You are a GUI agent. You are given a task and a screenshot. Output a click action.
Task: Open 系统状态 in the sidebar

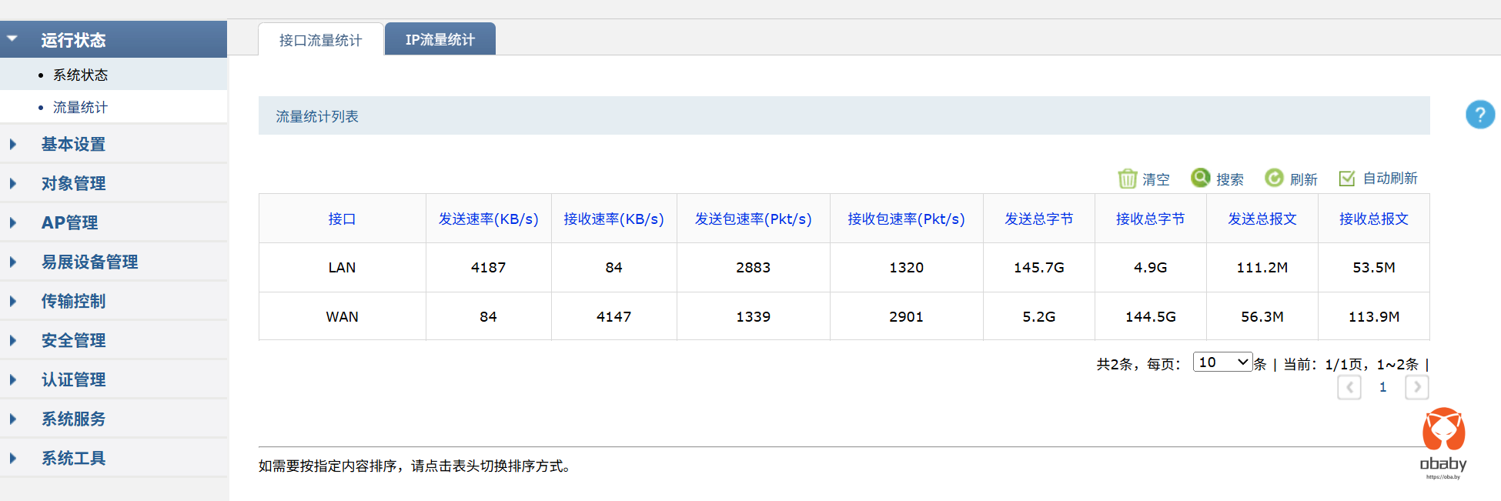click(x=80, y=75)
